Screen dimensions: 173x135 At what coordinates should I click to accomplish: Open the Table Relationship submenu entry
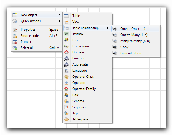(x=87, y=28)
